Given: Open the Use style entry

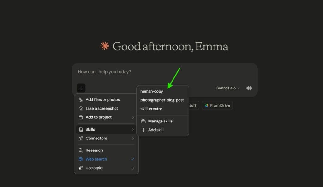Looking at the screenshot, I should coord(106,168).
